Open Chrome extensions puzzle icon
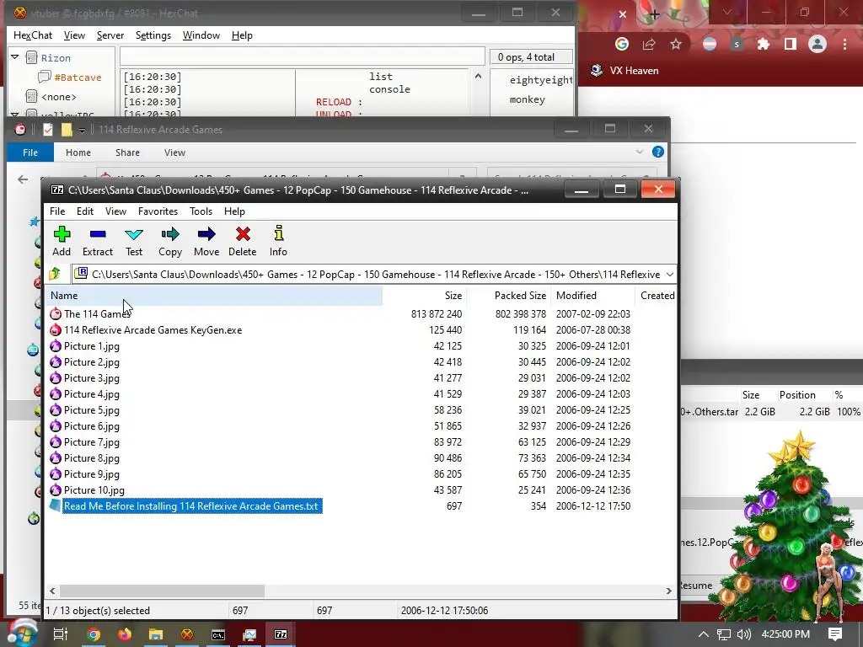This screenshot has width=863, height=647. point(763,44)
